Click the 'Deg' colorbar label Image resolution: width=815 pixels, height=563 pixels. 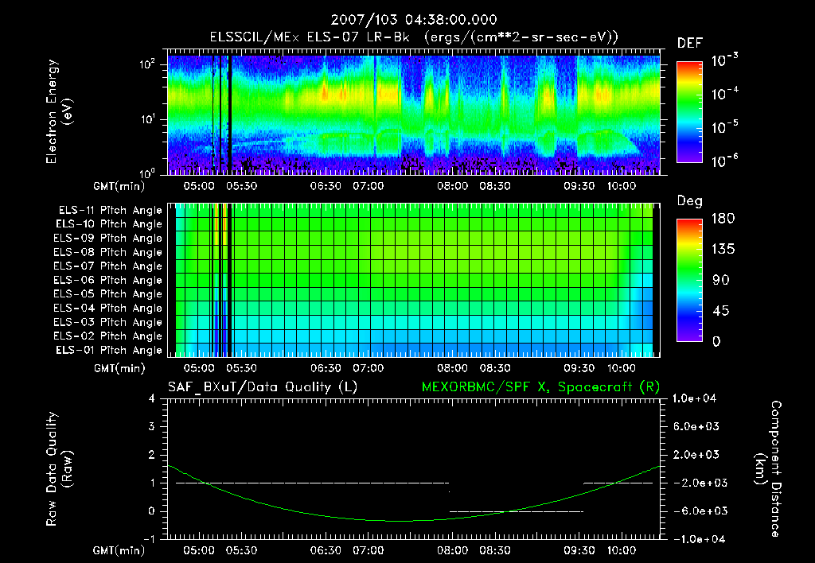click(690, 201)
